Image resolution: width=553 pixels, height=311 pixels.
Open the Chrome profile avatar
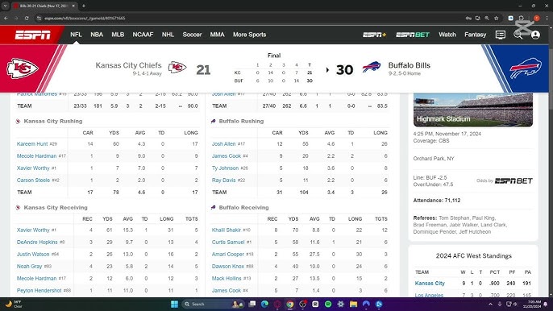click(x=536, y=18)
